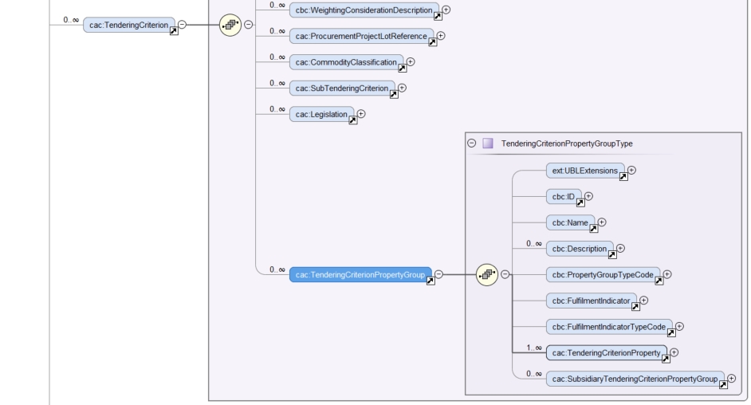Select cbc:FulfilmentIndicatorTypeCode element
Screen dimensions: 751x405
coord(609,327)
